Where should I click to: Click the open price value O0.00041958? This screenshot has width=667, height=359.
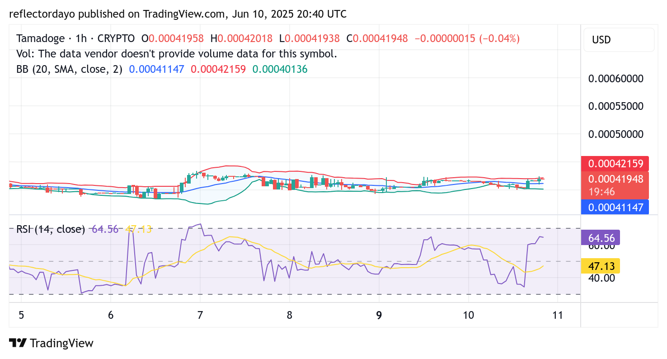click(172, 38)
